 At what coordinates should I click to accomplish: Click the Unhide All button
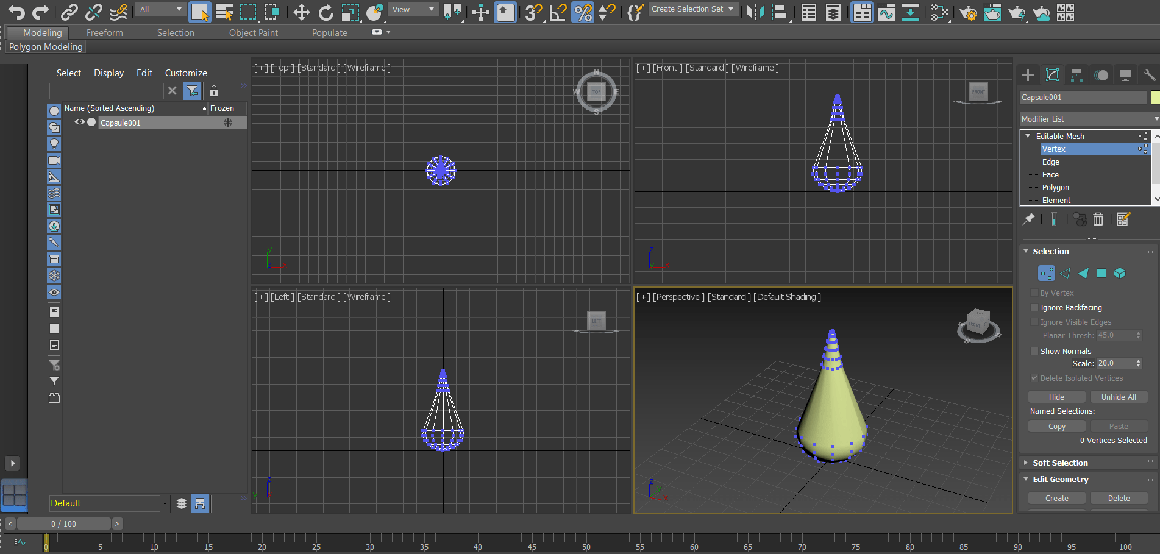coord(1118,397)
